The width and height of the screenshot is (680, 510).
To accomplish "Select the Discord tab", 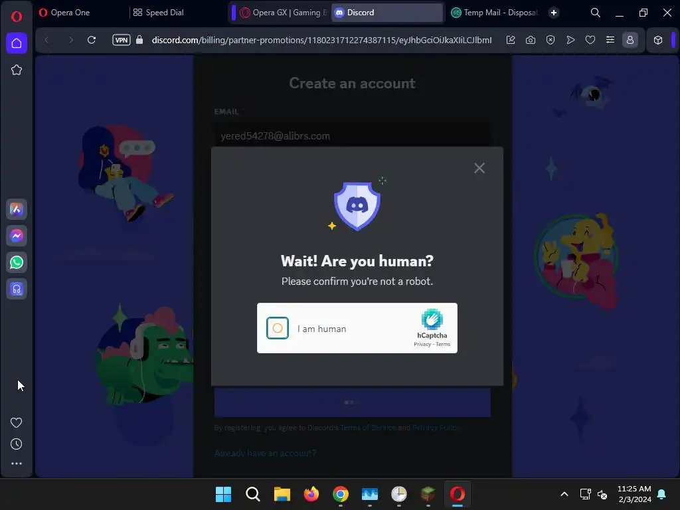I will click(387, 13).
